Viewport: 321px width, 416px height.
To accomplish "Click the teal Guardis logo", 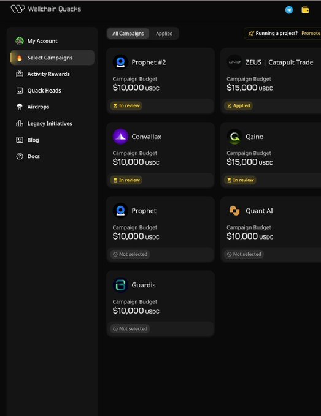I will tap(120, 285).
